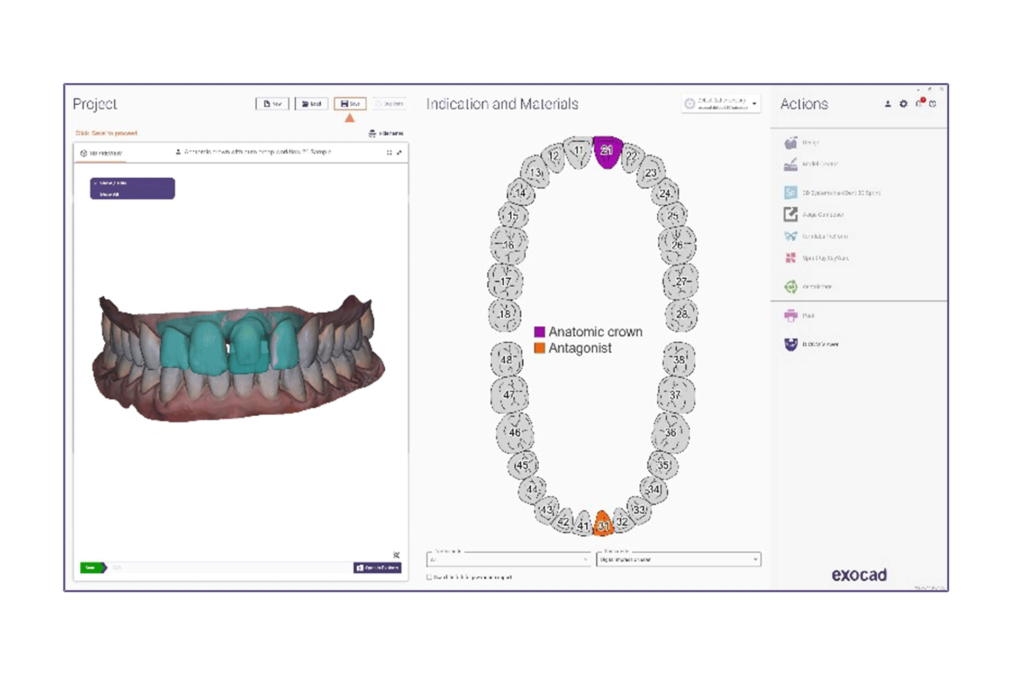Click the notification icon with red badge
Screen dimensions: 1016x677
[920, 103]
